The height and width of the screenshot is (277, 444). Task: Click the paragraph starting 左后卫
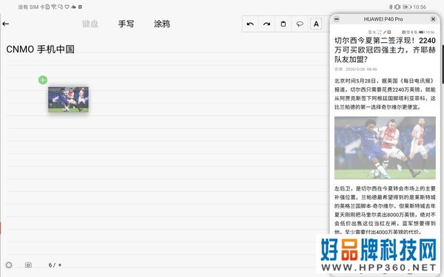(385, 210)
